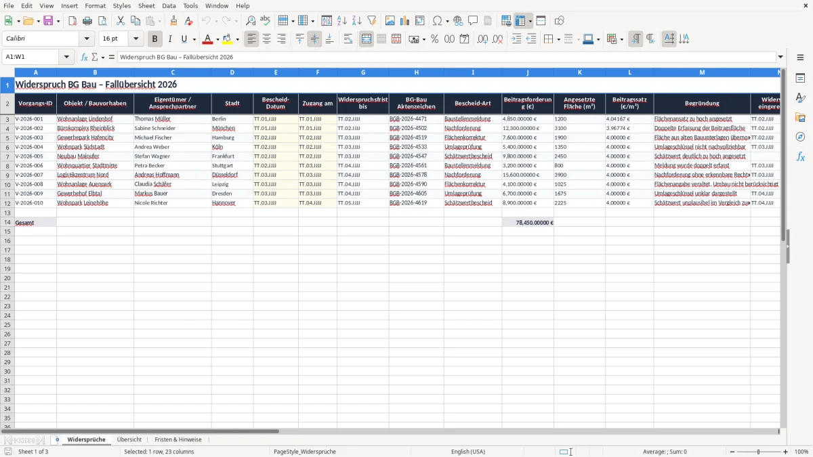
Task: Click the Cut scissors icon
Action: pyautogui.click(x=121, y=21)
